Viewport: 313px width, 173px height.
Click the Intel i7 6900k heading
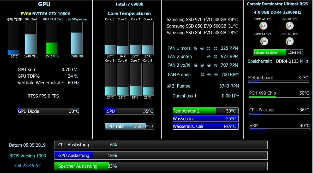(129, 4)
